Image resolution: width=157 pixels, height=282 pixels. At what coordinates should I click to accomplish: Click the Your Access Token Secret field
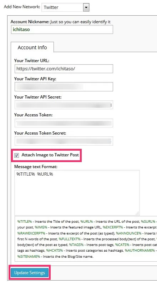click(x=64, y=141)
